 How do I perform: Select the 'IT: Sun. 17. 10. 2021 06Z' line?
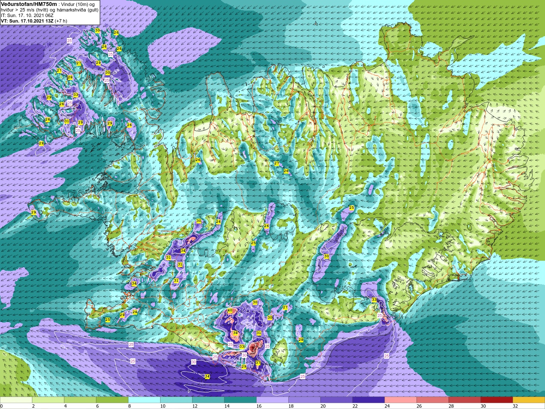coord(27,15)
